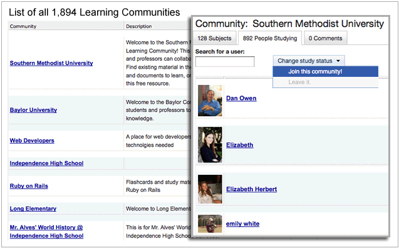
Task: Click the 'Community: Southern Methodist University' title
Action: click(x=289, y=24)
